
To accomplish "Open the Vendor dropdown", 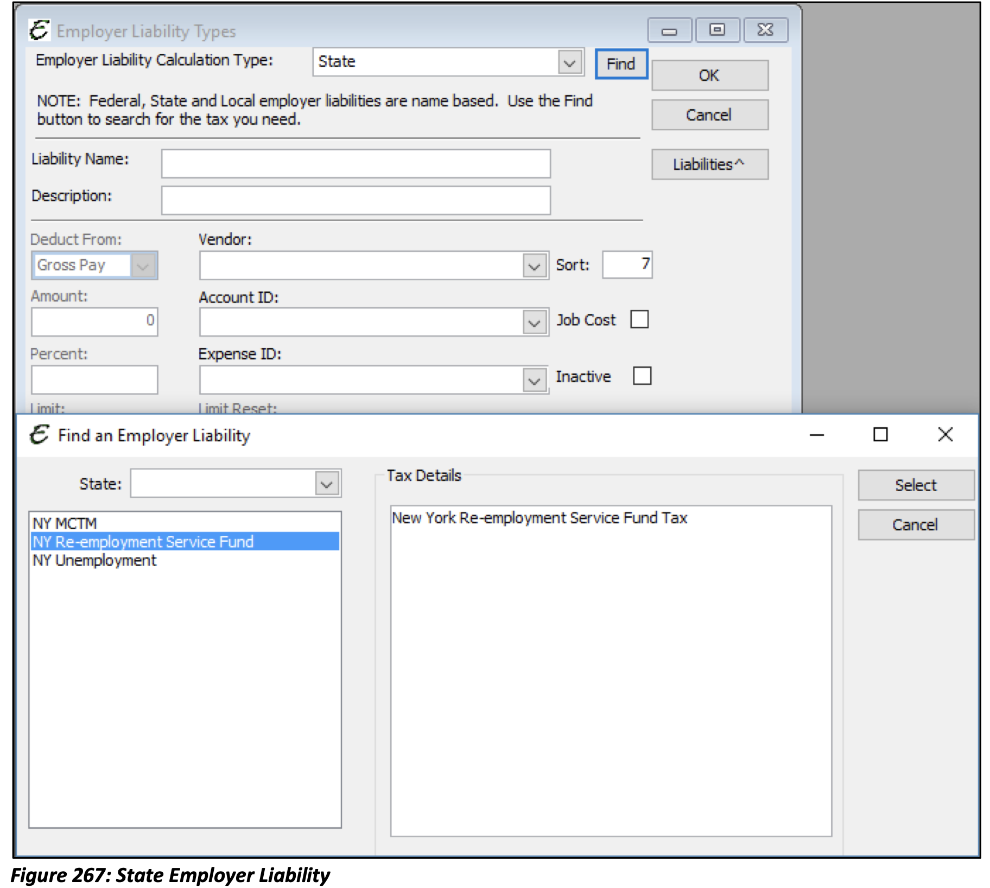I will point(534,265).
